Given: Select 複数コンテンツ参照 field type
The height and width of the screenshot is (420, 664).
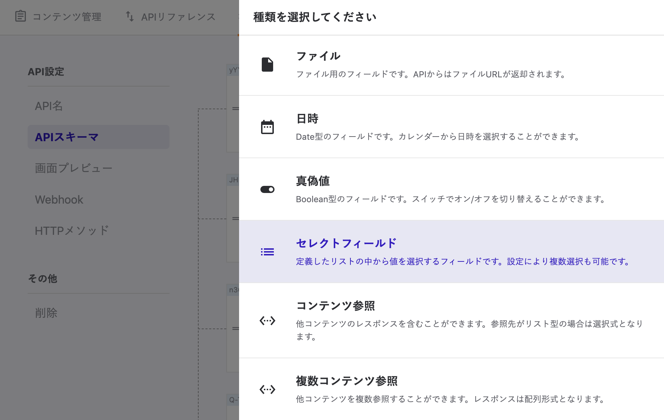Looking at the screenshot, I should click(347, 381).
